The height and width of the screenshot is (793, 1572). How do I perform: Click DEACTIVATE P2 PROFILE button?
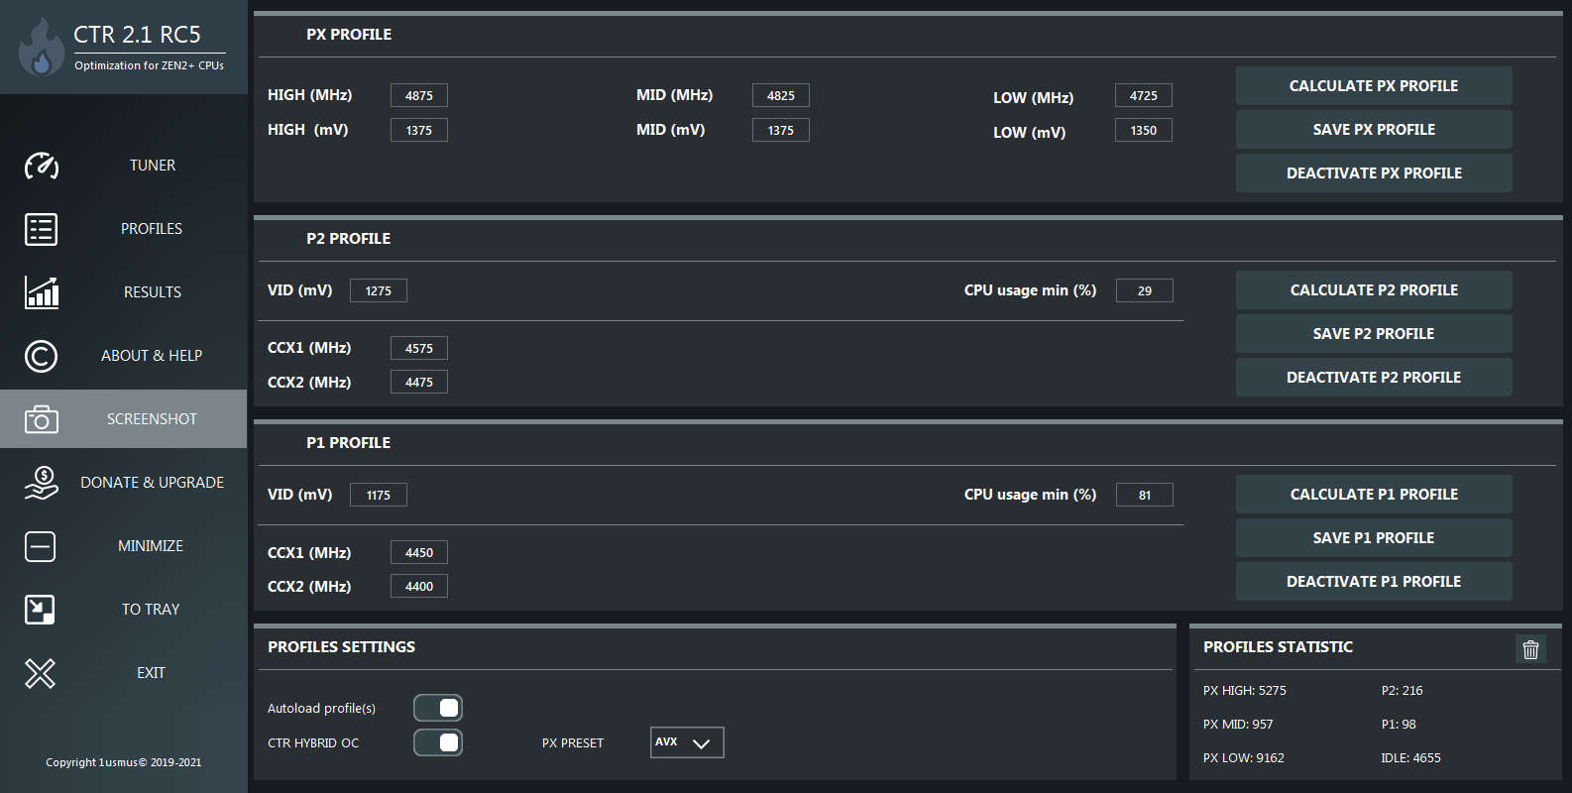[1374, 378]
